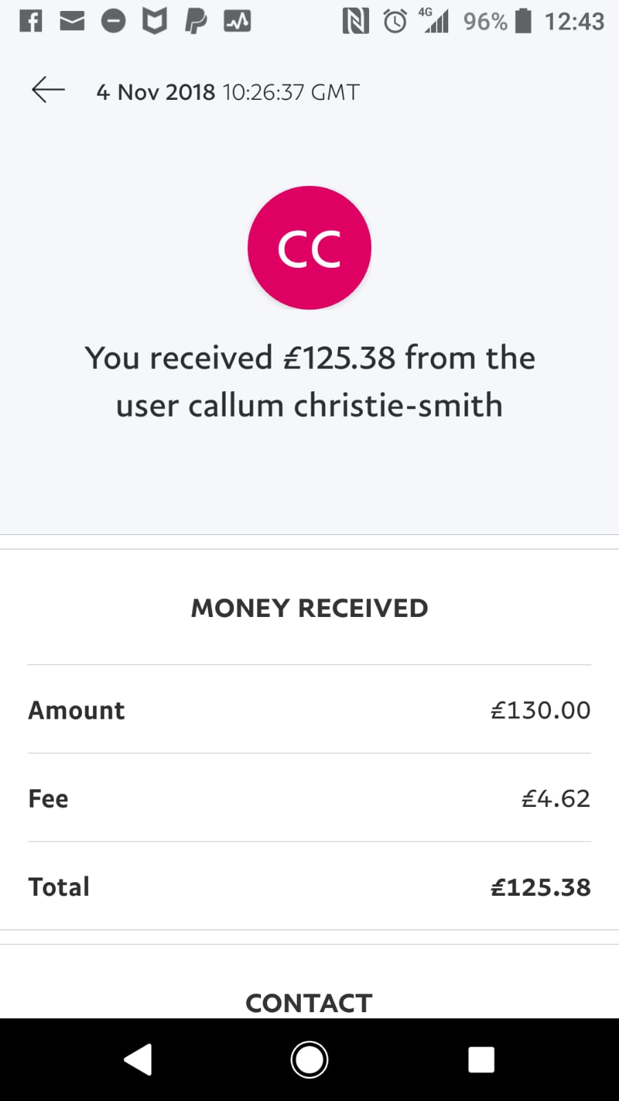Tap the mail envelope notification icon
Screen dimensions: 619x1101
point(72,21)
